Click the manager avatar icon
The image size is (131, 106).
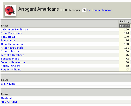(x=84, y=10)
